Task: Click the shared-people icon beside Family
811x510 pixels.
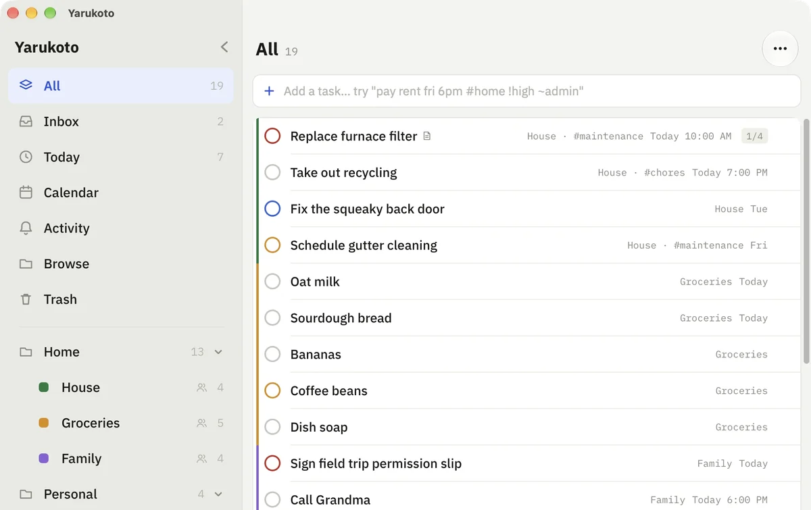Action: click(x=201, y=459)
